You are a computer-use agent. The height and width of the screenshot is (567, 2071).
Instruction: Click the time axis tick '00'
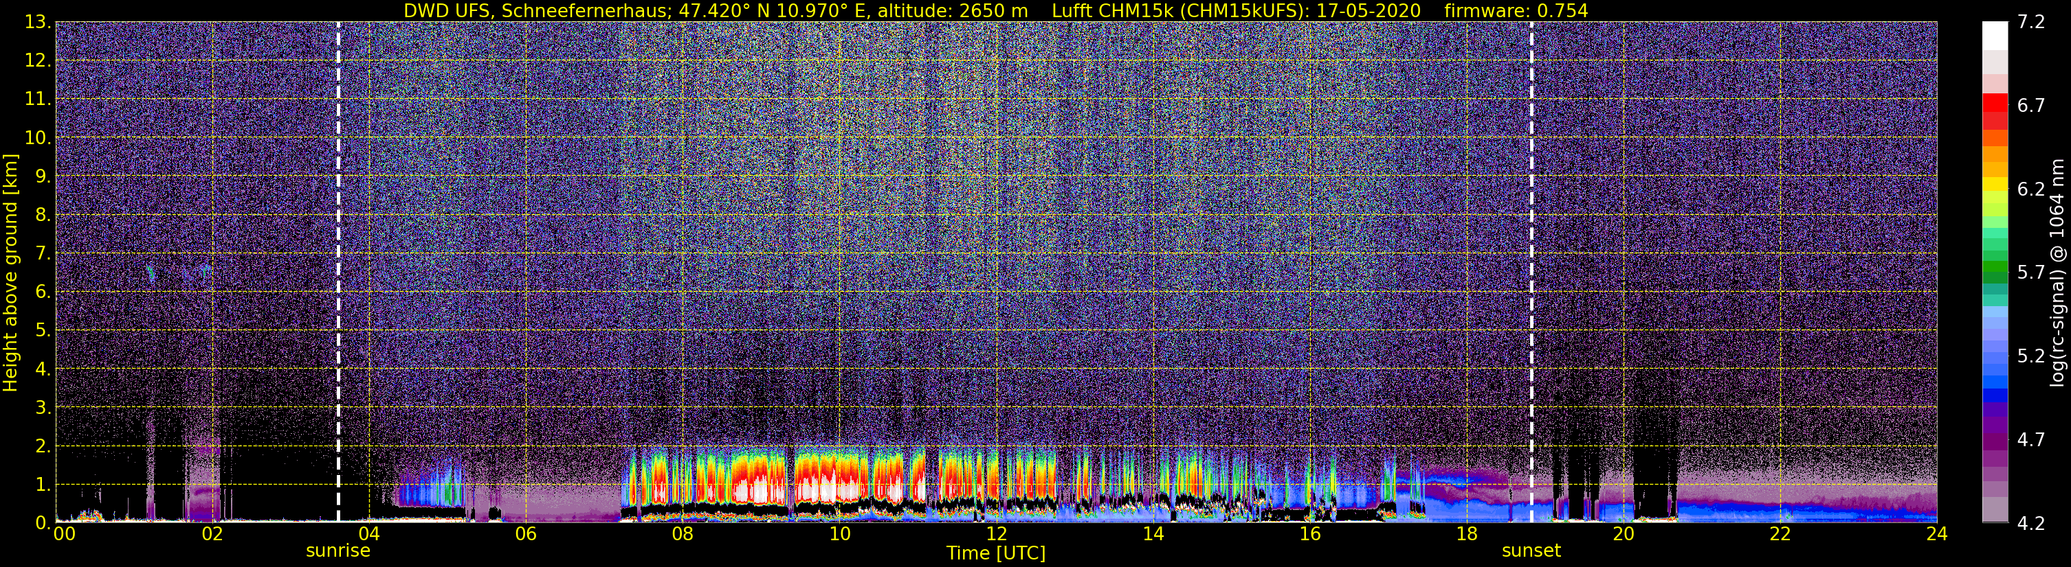coord(63,534)
